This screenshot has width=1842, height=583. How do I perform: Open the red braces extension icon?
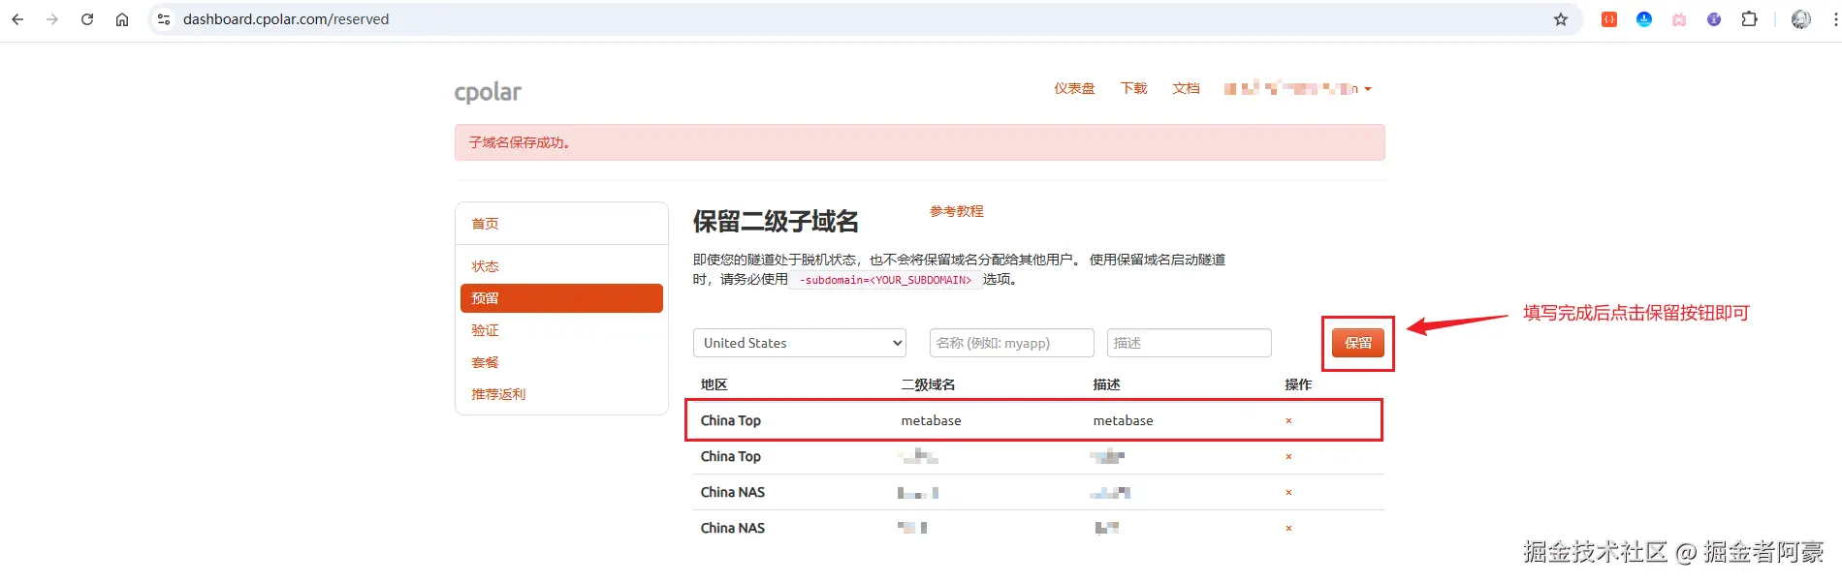[x=1609, y=19]
